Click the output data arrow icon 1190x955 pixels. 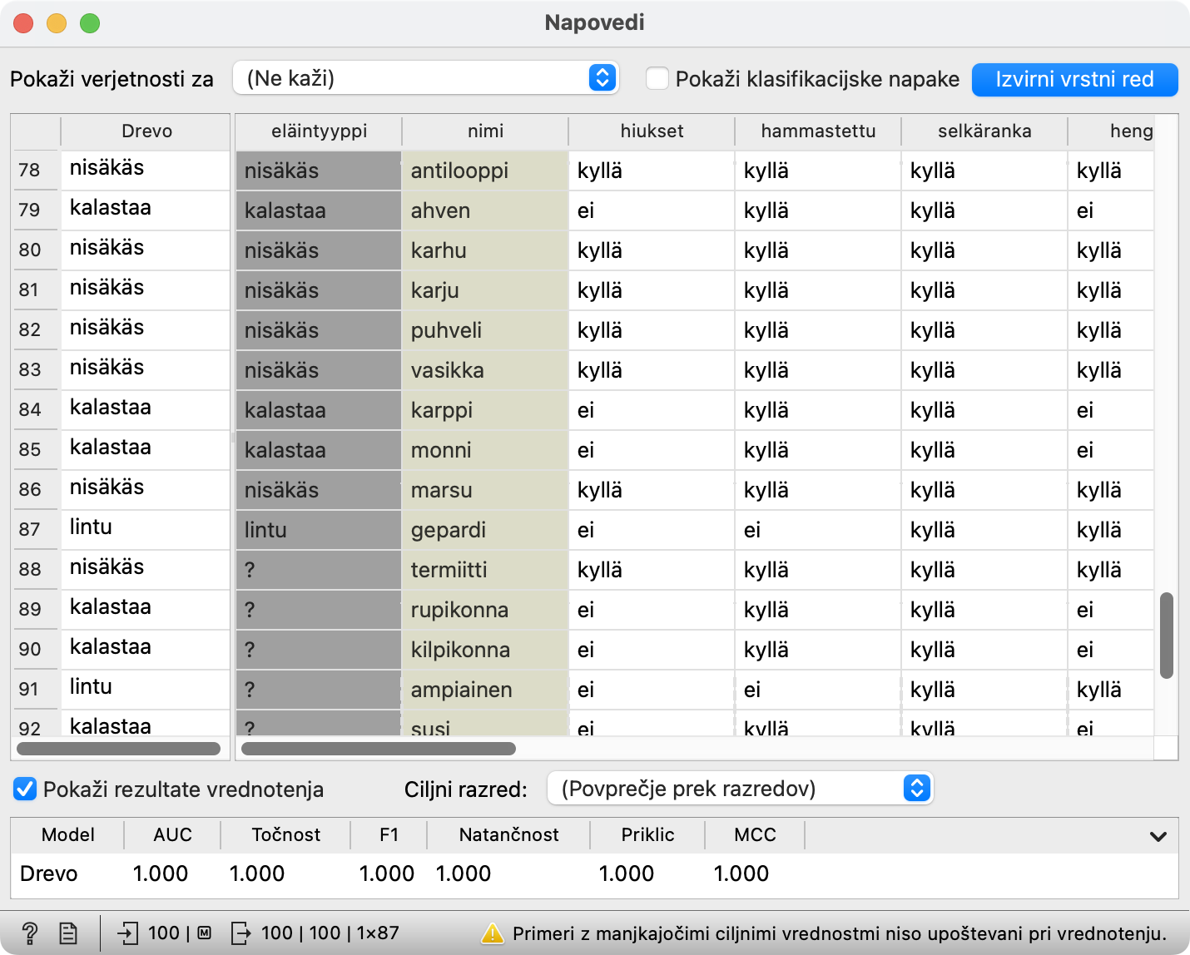[240, 933]
